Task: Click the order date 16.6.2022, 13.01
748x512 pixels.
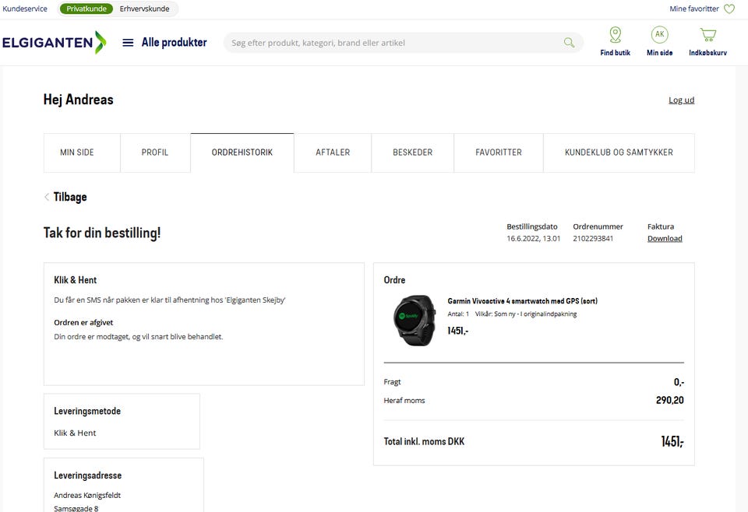Action: pyautogui.click(x=533, y=238)
